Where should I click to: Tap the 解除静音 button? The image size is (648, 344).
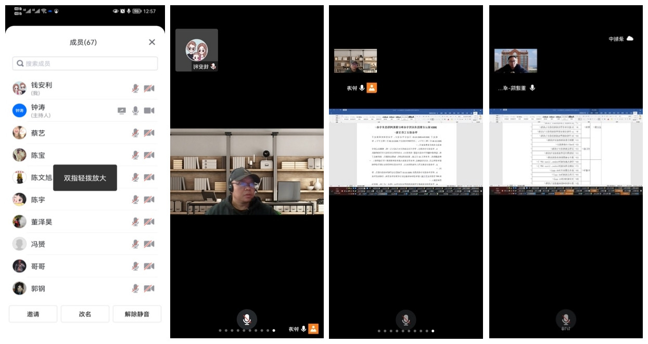pos(137,314)
